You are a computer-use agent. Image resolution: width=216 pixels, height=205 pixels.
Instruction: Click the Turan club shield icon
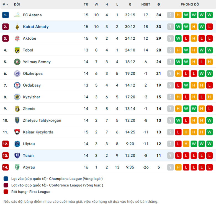(17, 155)
